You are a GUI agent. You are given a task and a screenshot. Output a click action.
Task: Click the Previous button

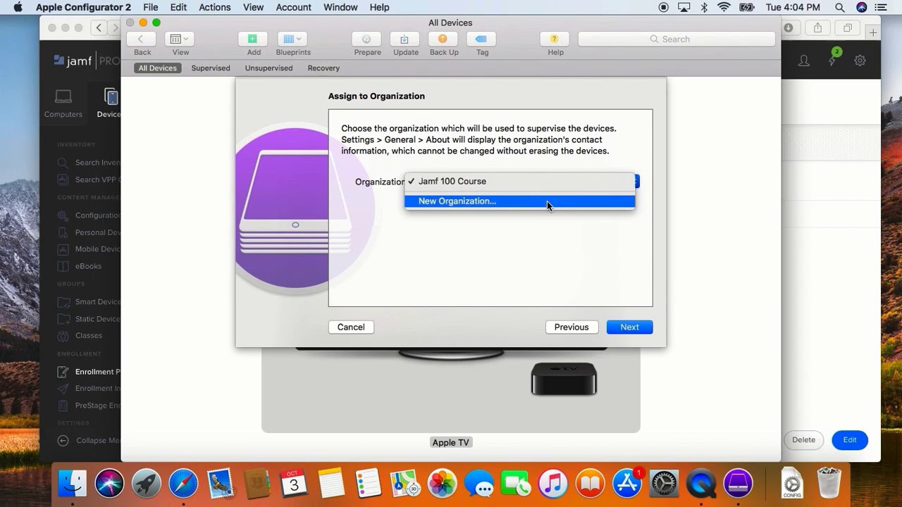point(572,327)
